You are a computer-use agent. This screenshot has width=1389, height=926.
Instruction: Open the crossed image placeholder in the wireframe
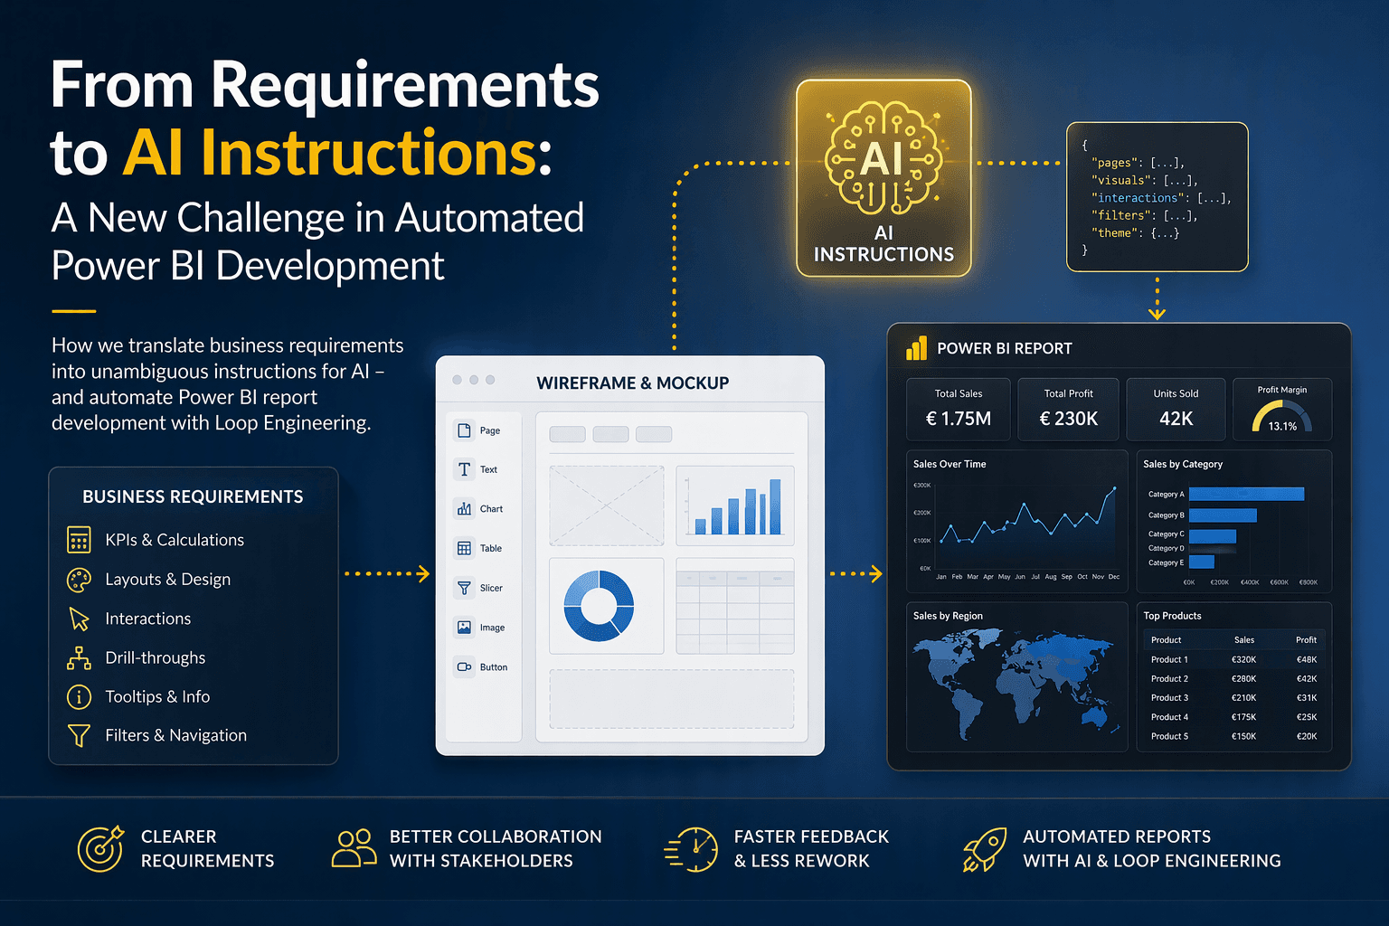tap(607, 506)
